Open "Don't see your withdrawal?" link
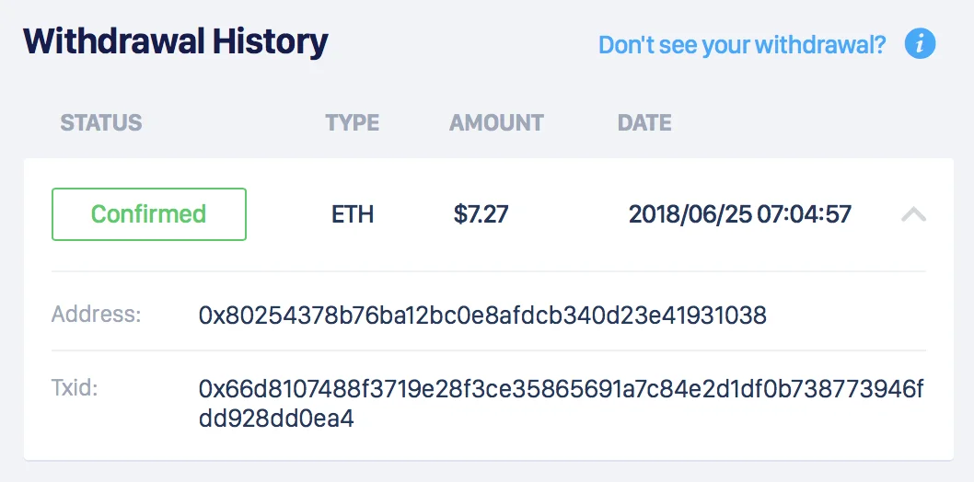This screenshot has width=974, height=482. click(742, 45)
